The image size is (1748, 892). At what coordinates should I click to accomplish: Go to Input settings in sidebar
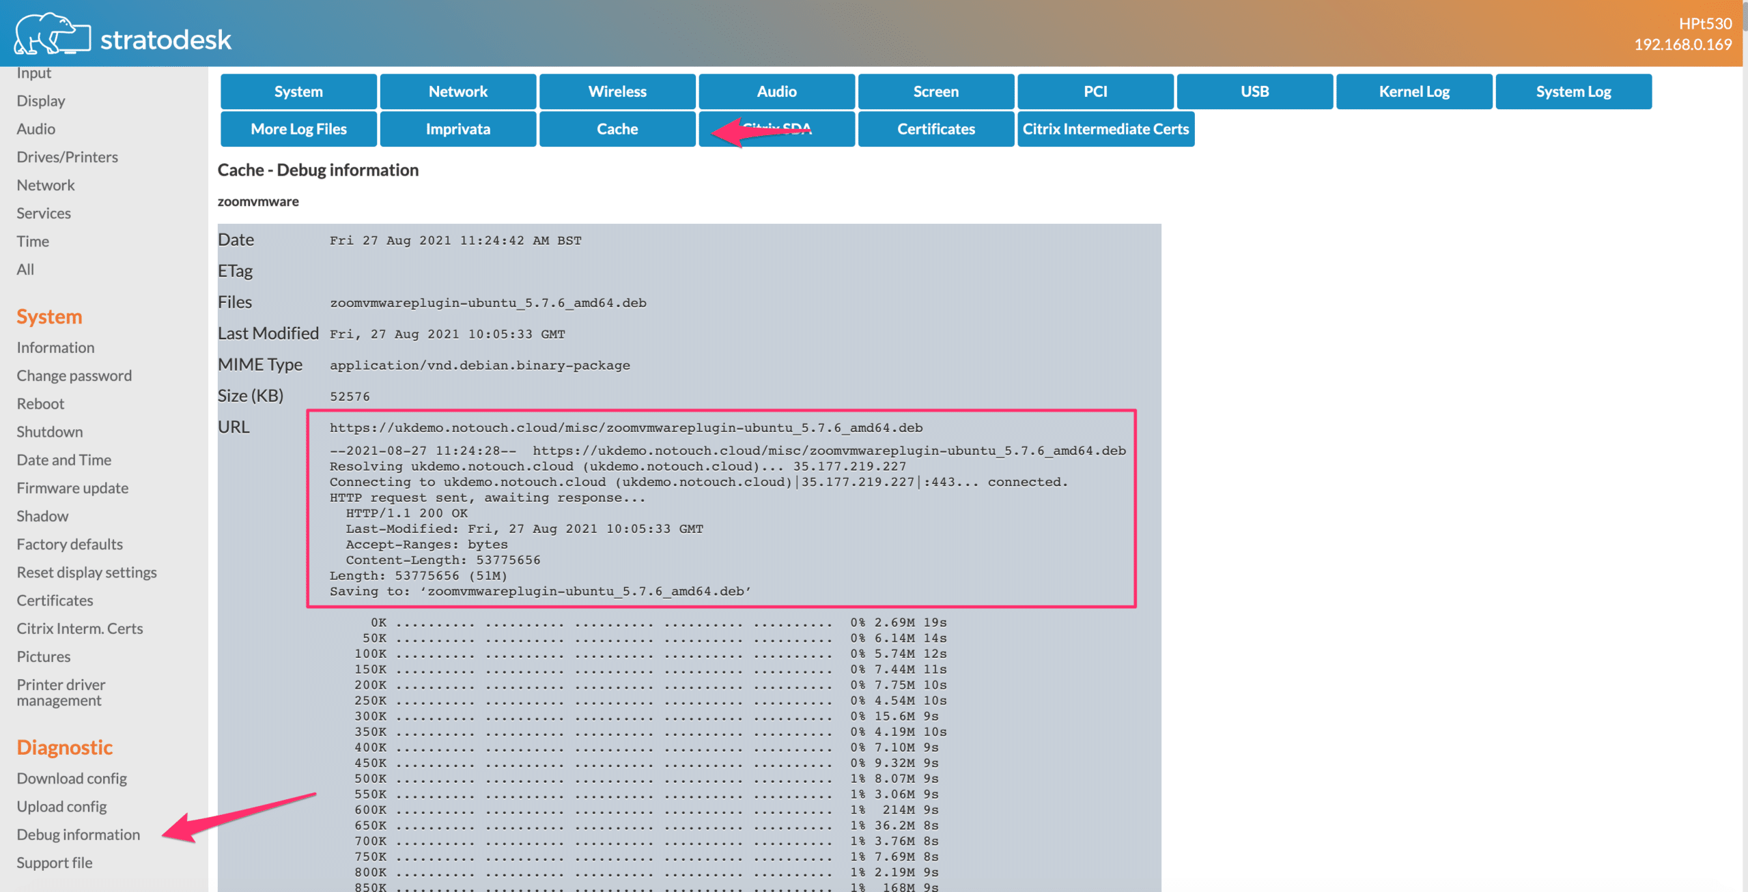pyautogui.click(x=34, y=73)
